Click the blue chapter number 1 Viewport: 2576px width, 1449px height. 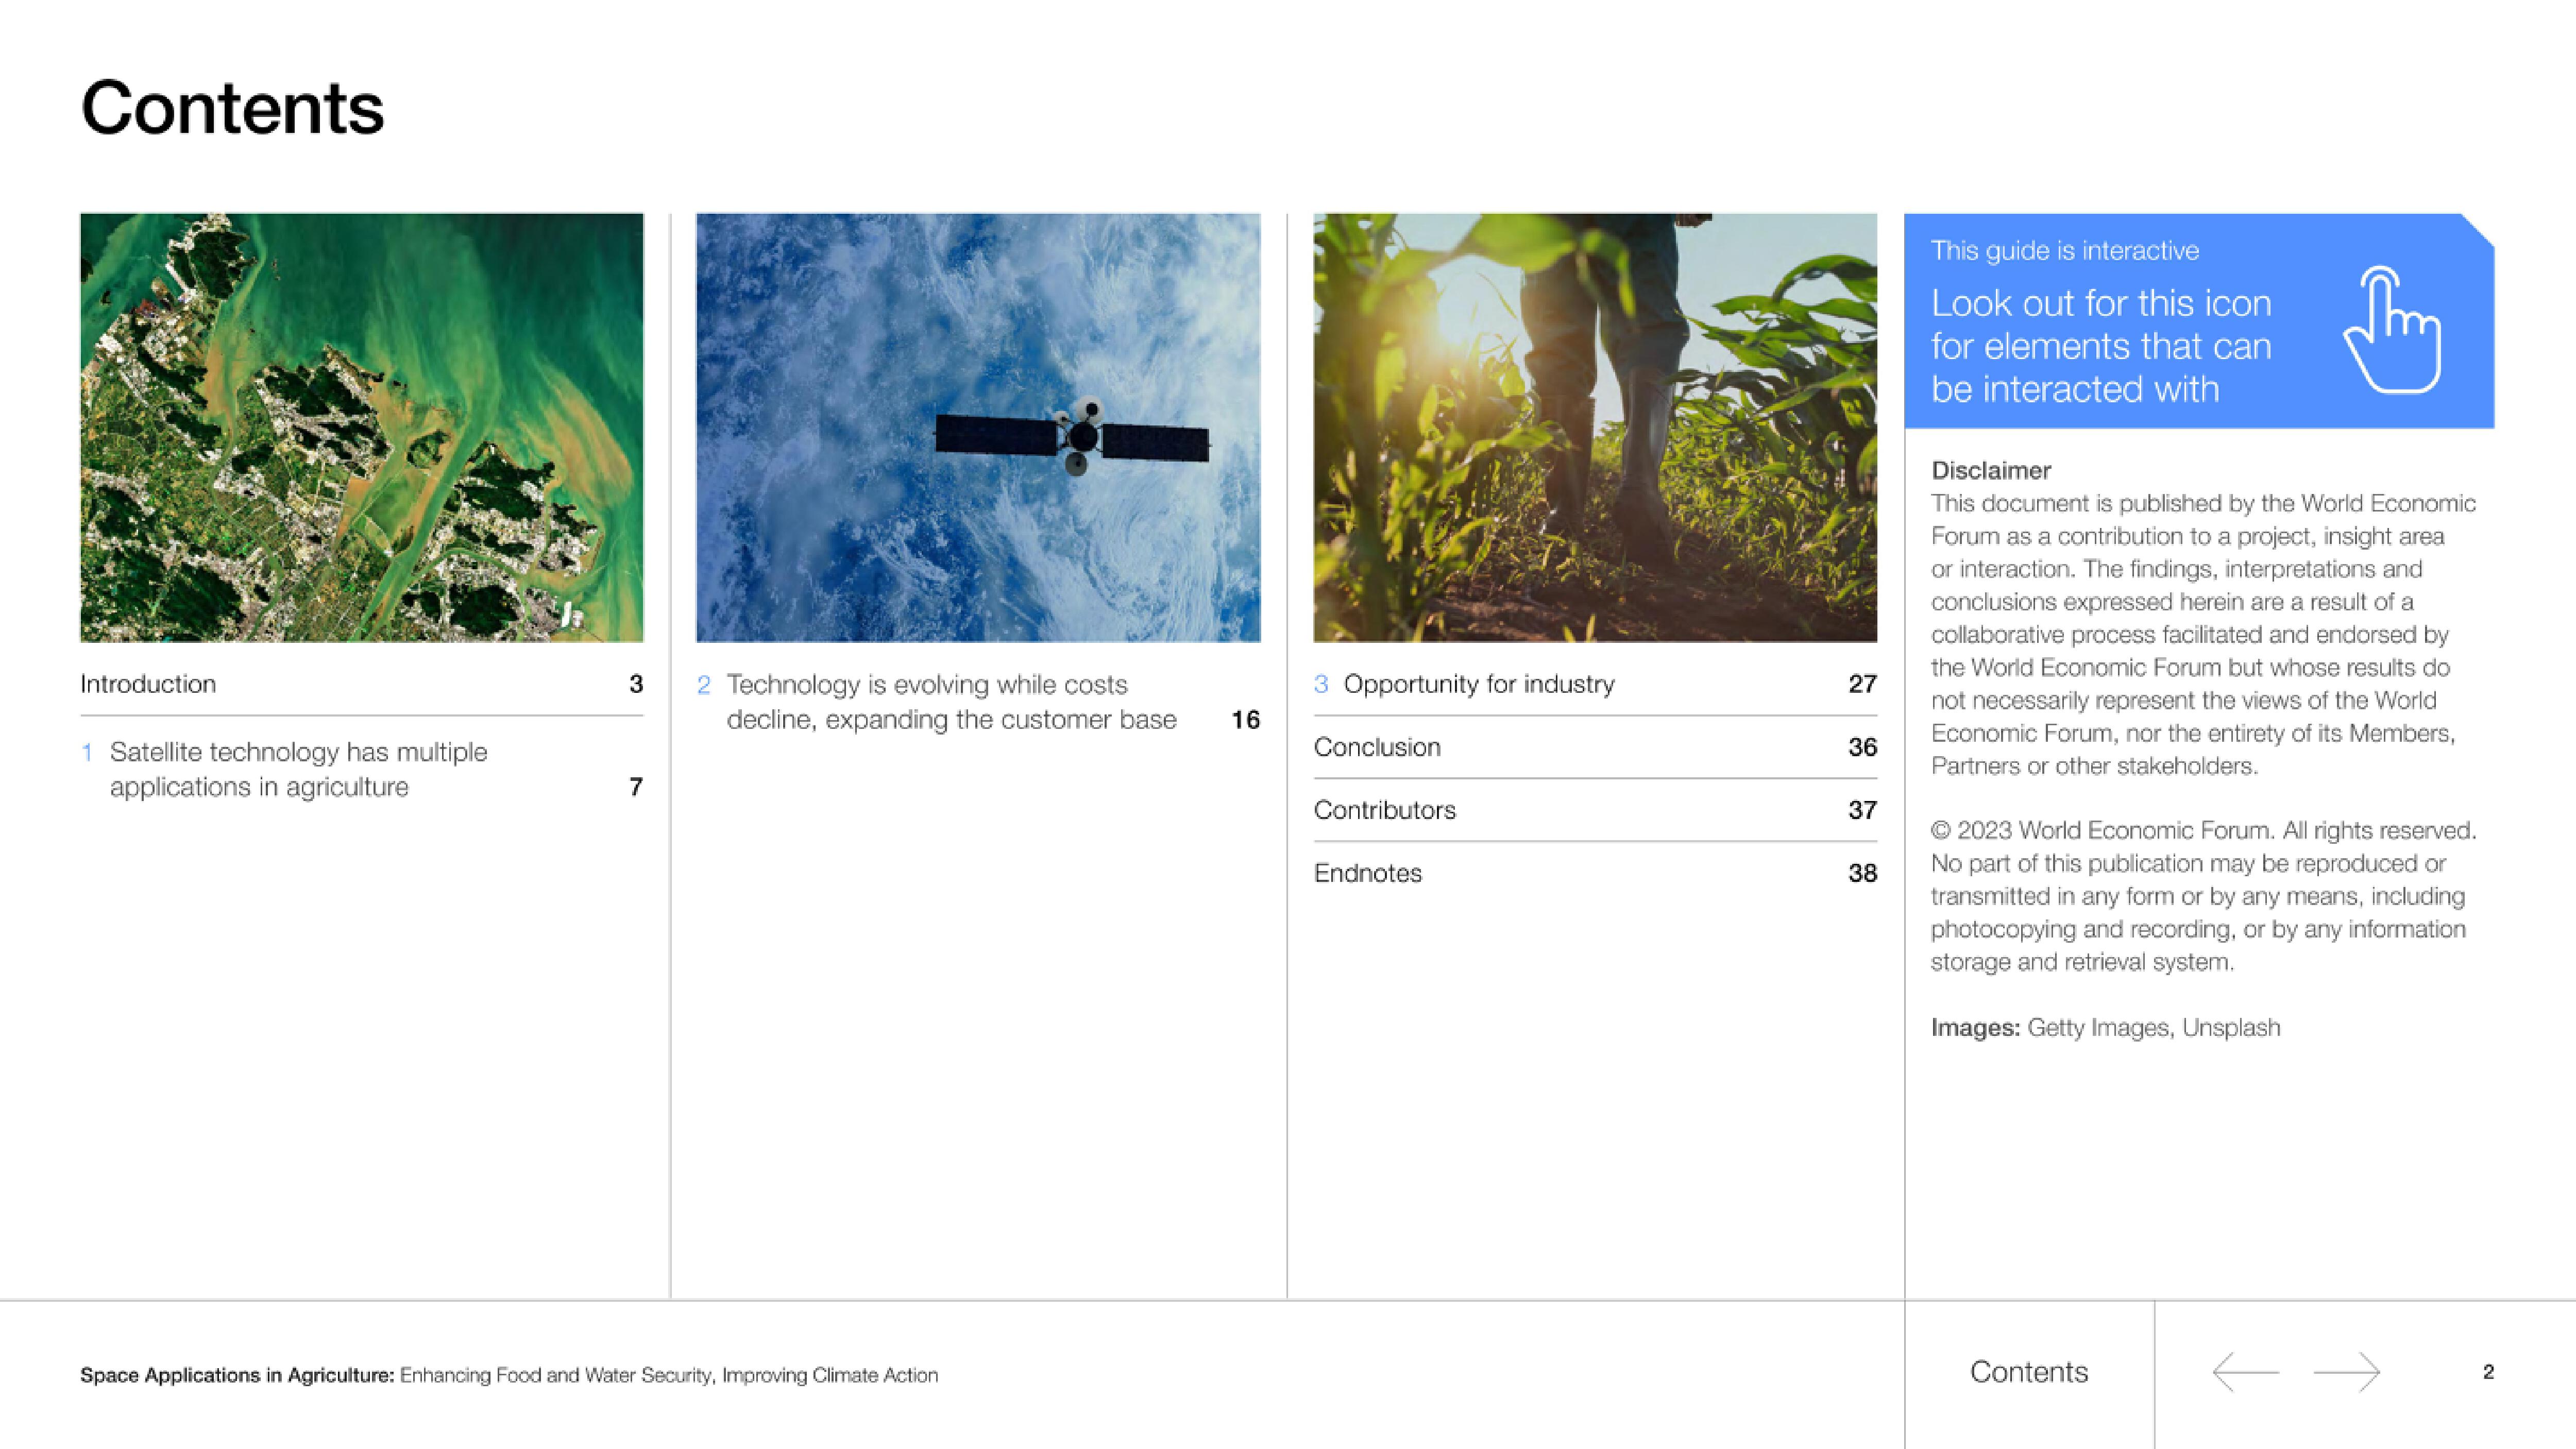click(87, 752)
